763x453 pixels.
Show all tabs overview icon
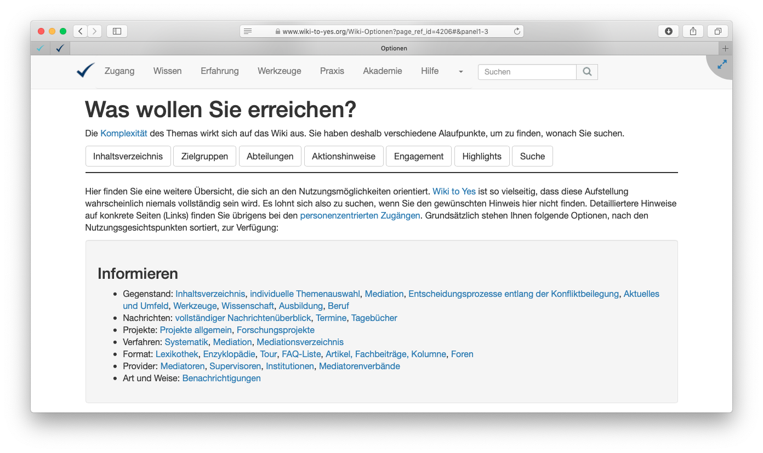pos(718,31)
